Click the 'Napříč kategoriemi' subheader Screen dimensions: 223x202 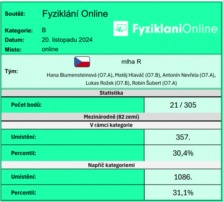click(111, 165)
